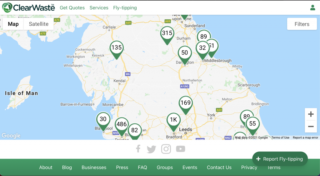Open the Fly-tipping menu item
The height and width of the screenshot is (176, 320).
click(125, 8)
